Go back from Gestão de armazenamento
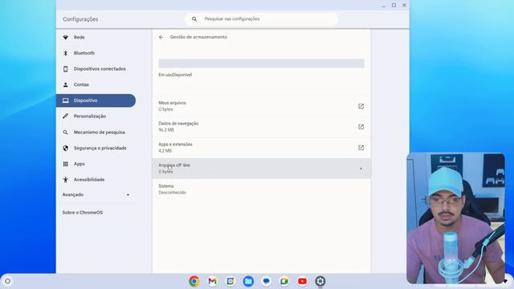This screenshot has width=514, height=289. coord(161,38)
